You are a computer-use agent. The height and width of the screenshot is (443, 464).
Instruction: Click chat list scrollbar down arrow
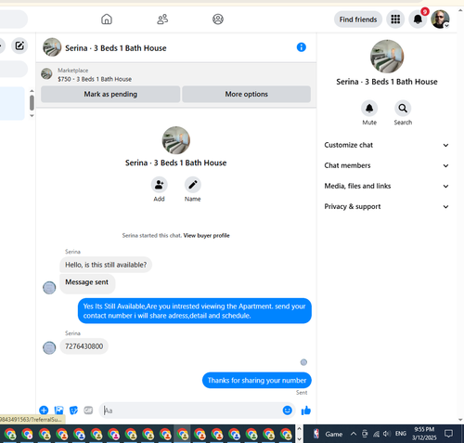[32, 116]
